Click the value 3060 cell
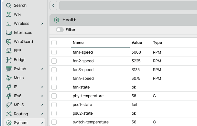197x126 pixels. point(136,52)
